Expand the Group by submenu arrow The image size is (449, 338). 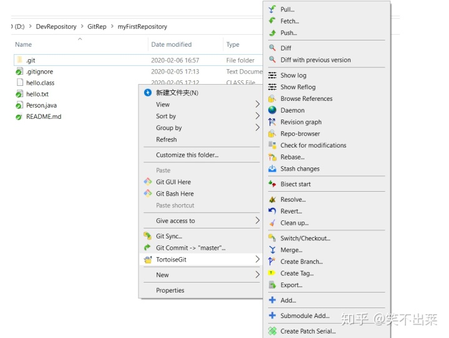tap(257, 128)
